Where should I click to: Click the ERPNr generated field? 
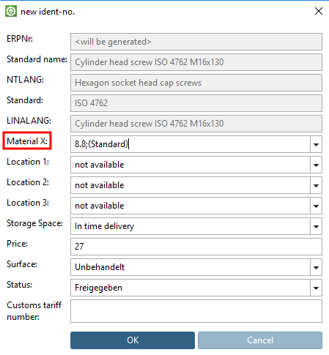(196, 42)
